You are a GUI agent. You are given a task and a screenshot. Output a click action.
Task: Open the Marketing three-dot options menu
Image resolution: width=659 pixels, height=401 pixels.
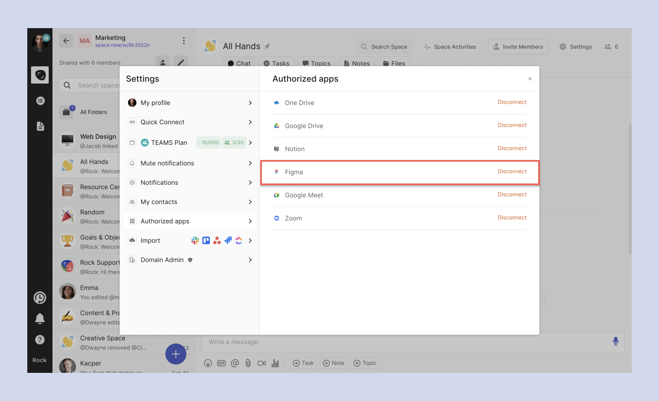tap(183, 41)
